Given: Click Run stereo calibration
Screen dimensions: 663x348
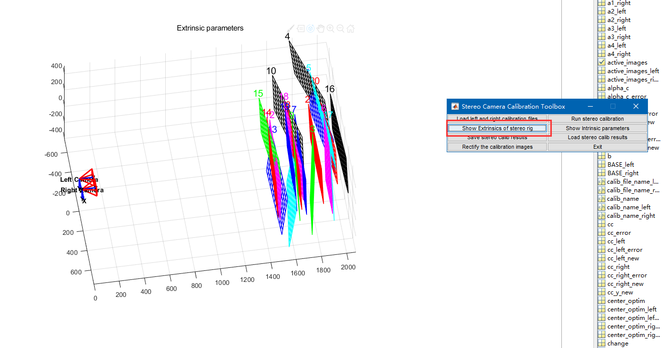Looking at the screenshot, I should (597, 119).
